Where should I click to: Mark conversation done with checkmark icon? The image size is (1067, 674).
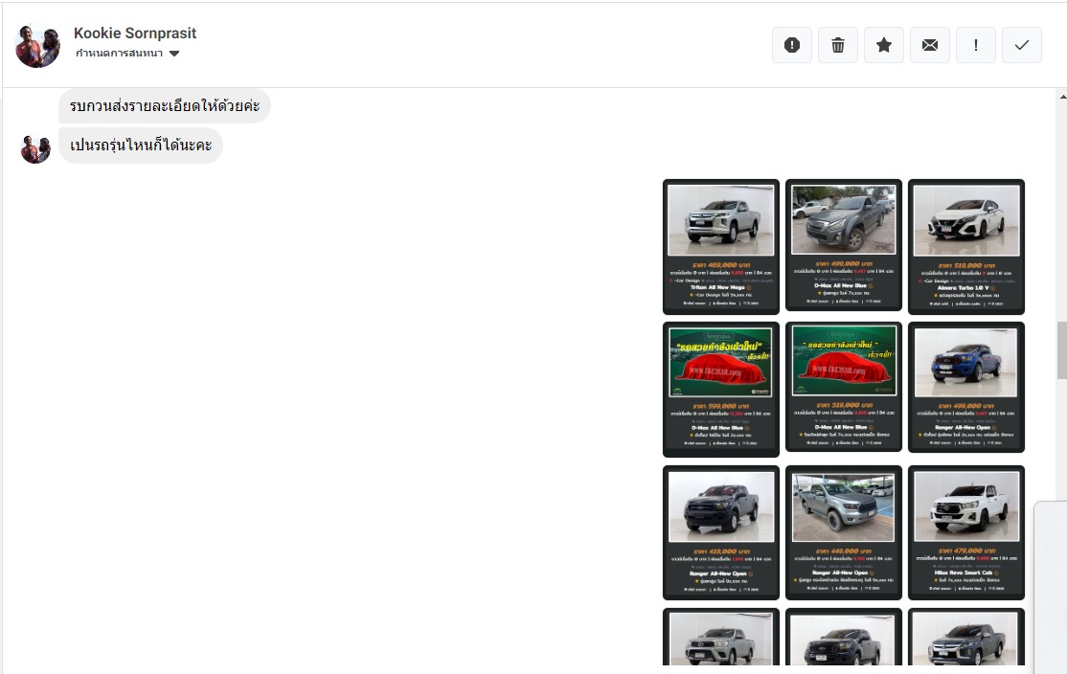pyautogui.click(x=1022, y=45)
